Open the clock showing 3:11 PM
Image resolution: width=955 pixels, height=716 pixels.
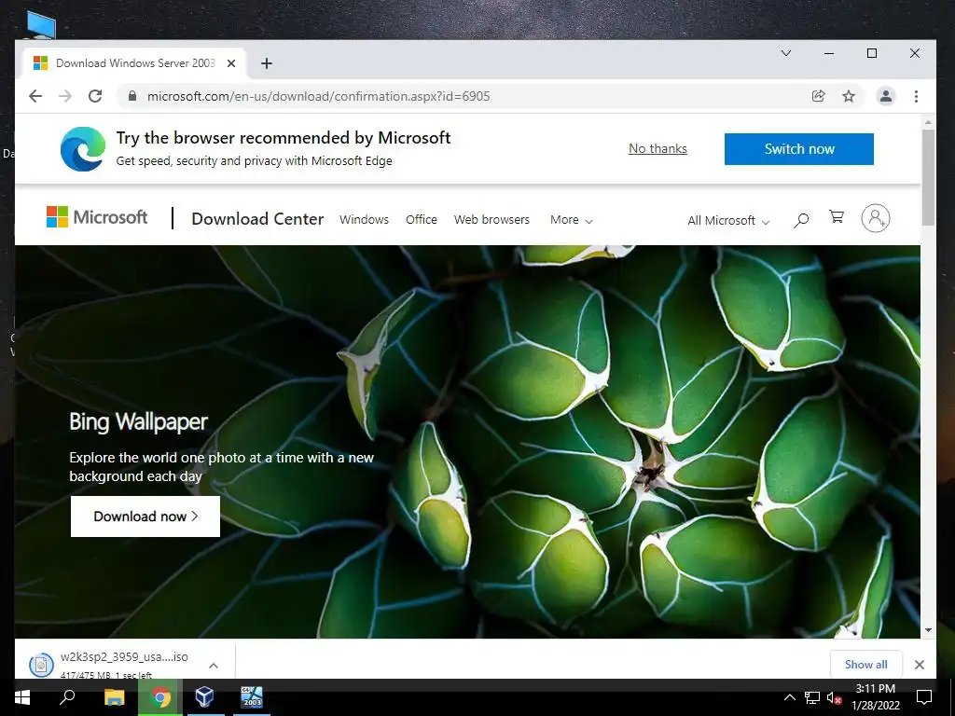(x=875, y=697)
